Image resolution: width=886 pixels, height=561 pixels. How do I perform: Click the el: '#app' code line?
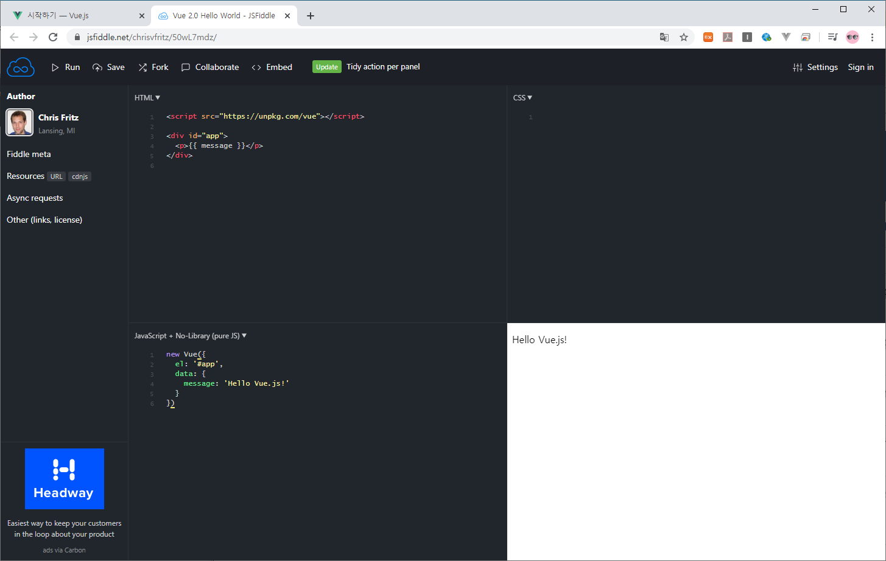coord(199,364)
